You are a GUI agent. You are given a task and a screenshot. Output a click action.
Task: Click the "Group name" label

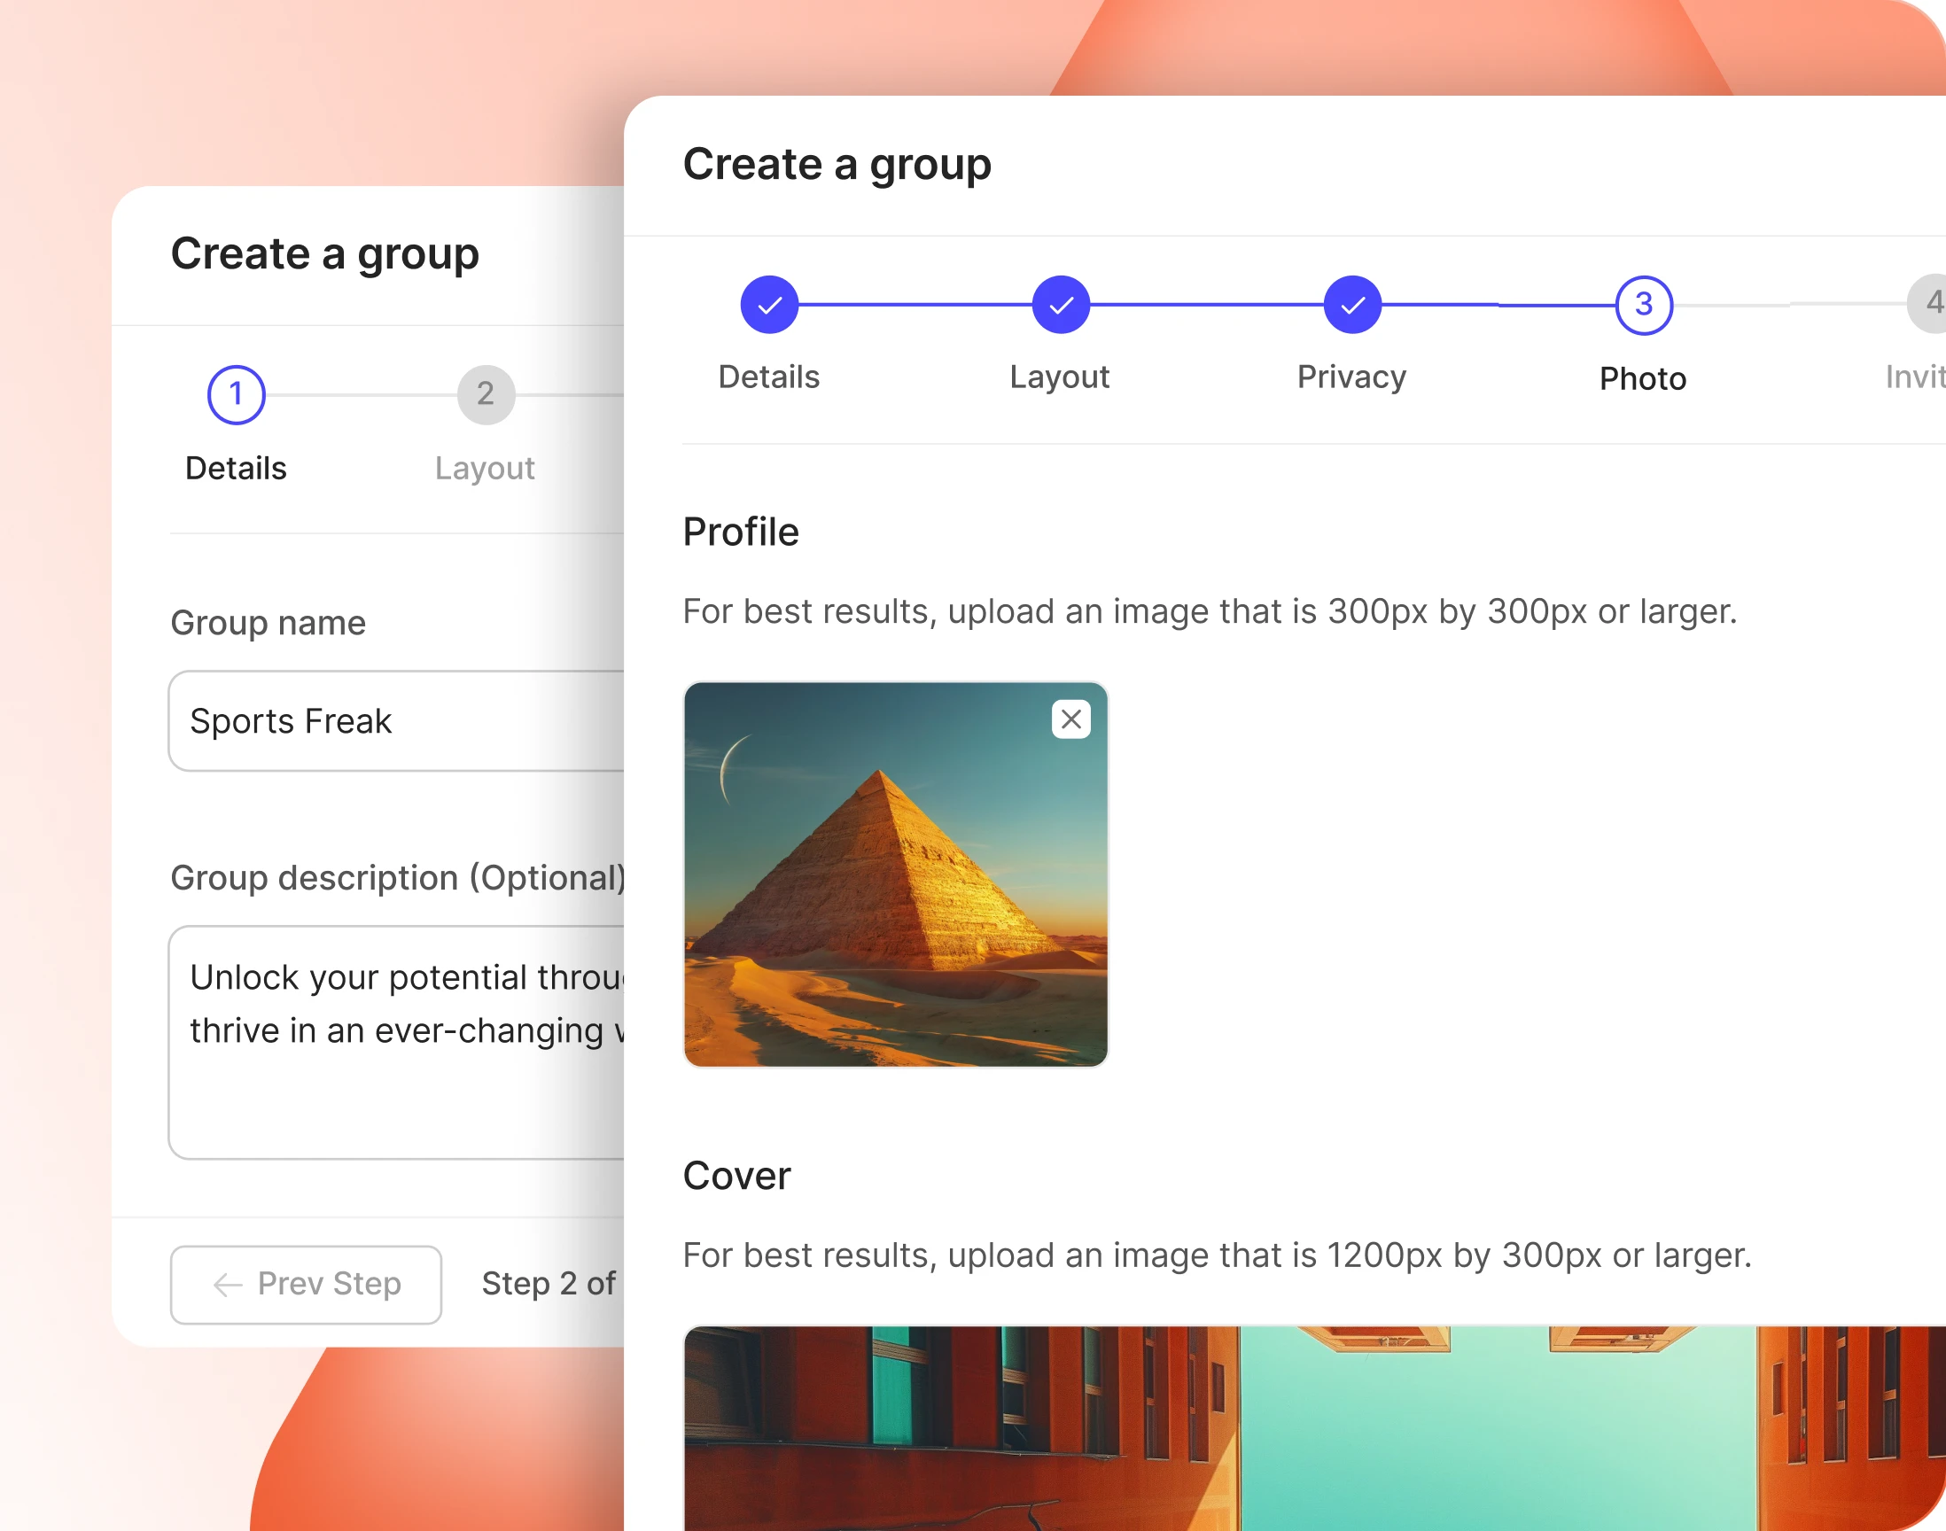tap(268, 622)
